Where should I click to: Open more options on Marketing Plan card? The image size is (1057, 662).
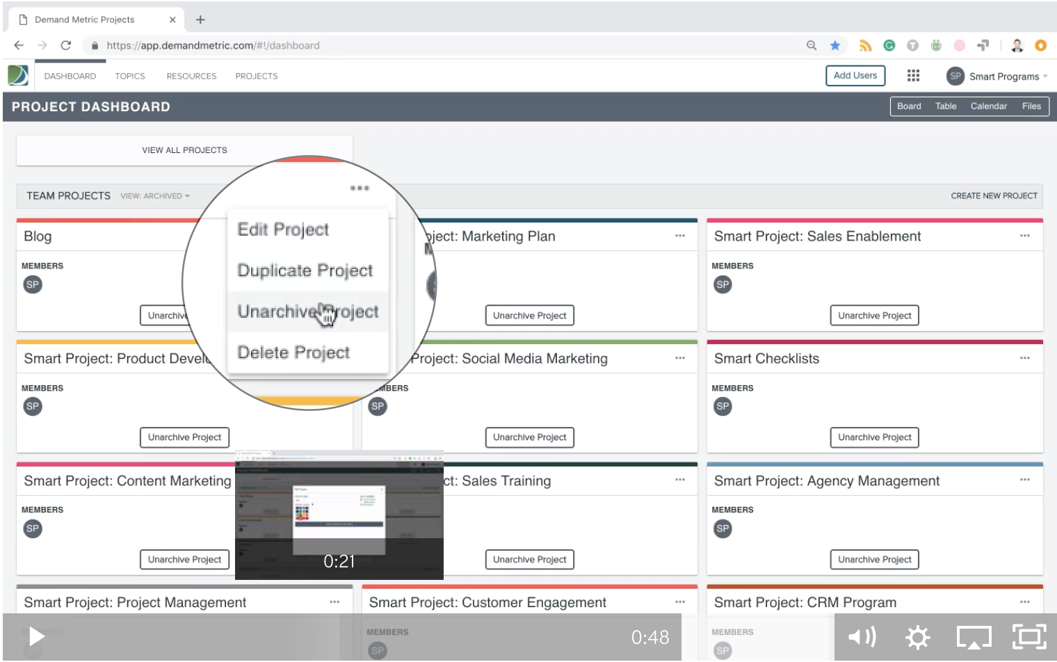pyautogui.click(x=680, y=236)
